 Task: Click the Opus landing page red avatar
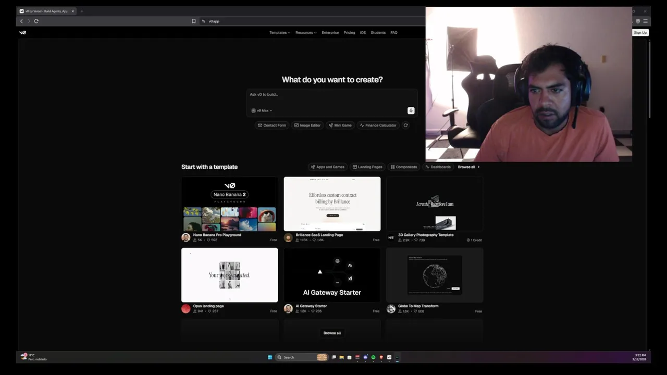[186, 308]
